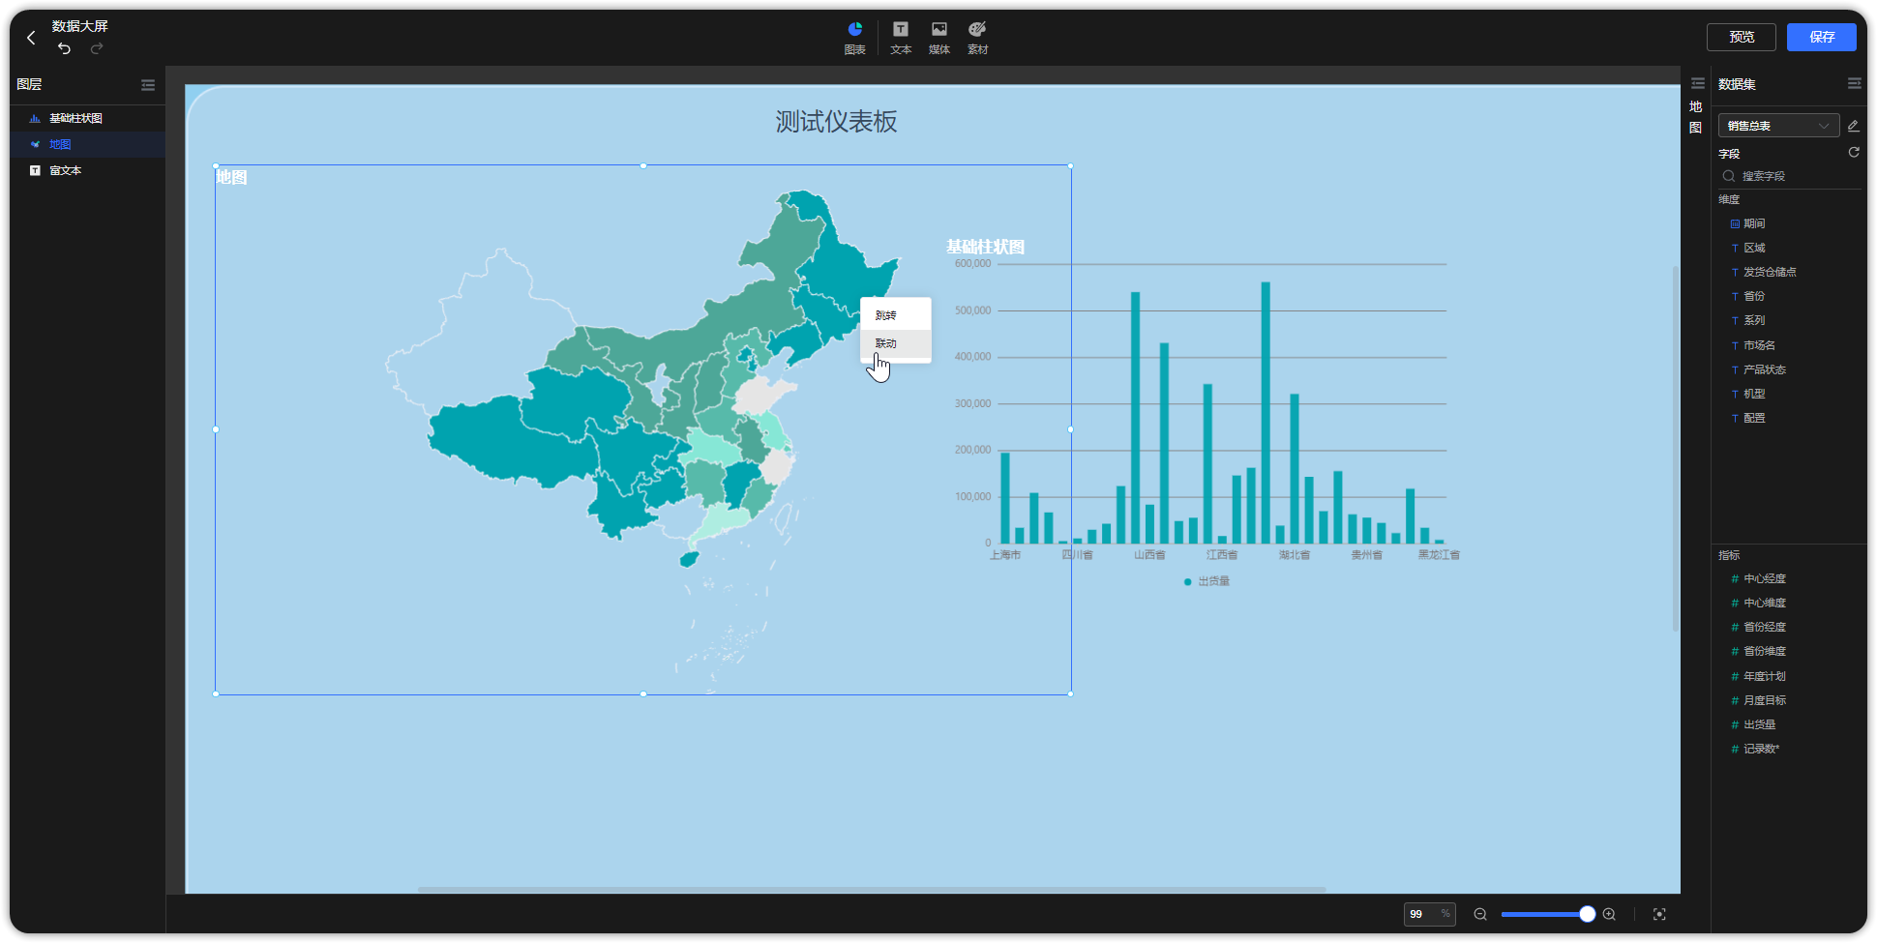Viewport: 1877px width, 943px height.
Task: Open the 图层 panel hamburger menu
Action: (148, 85)
